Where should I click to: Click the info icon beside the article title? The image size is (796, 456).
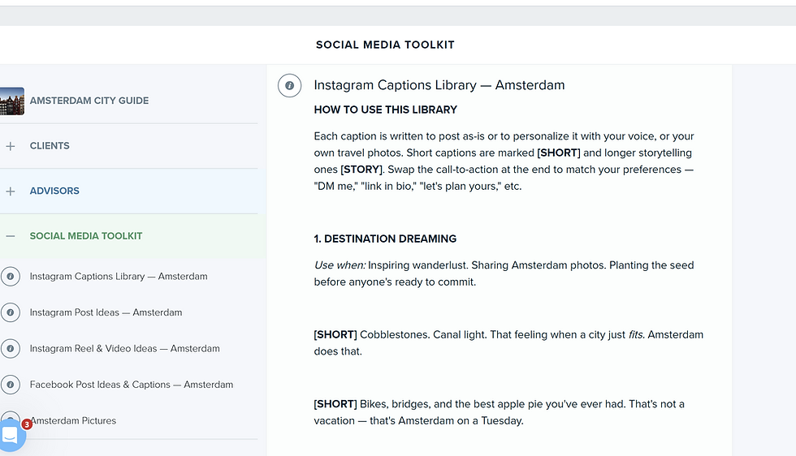(289, 85)
